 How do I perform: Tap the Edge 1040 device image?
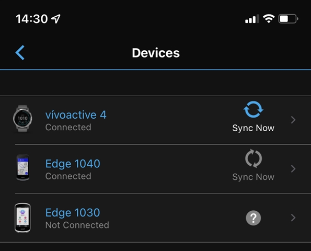click(x=23, y=167)
